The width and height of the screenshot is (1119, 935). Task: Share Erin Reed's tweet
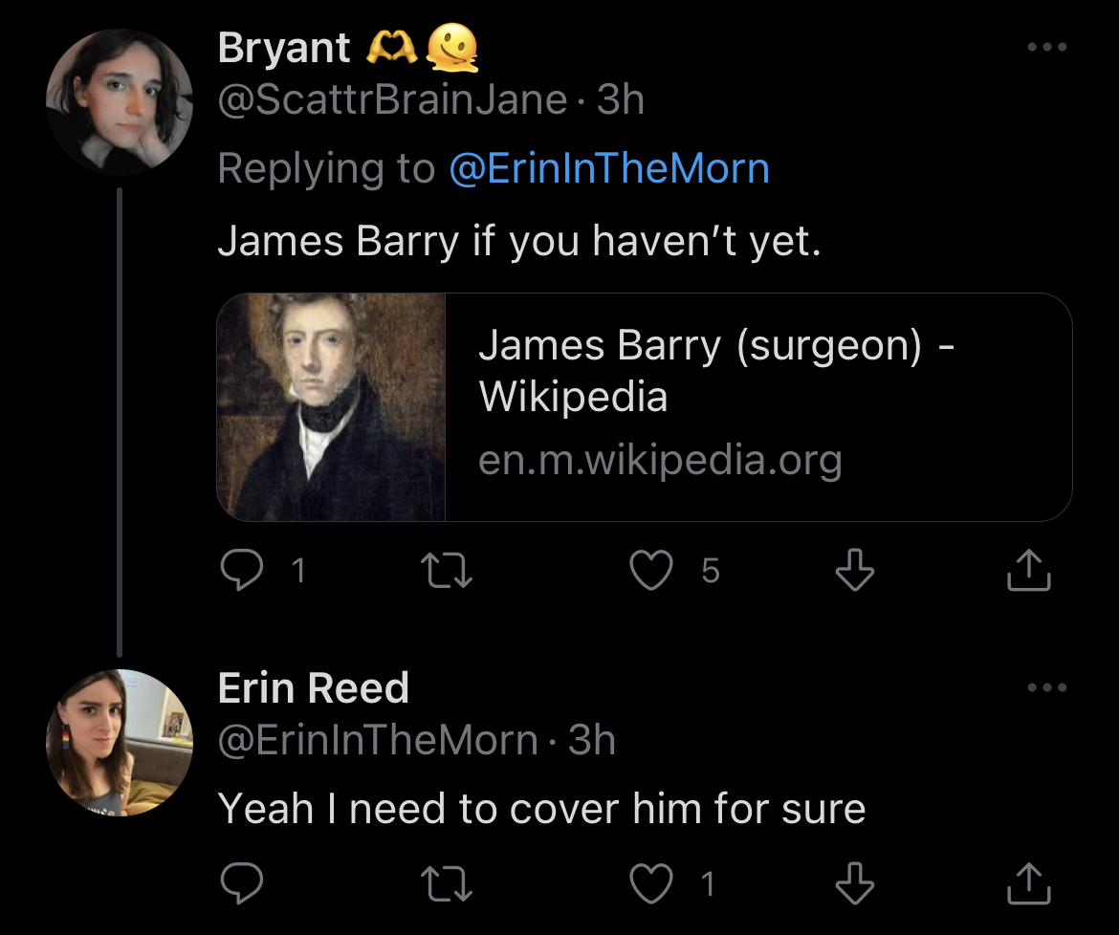pos(1029,884)
